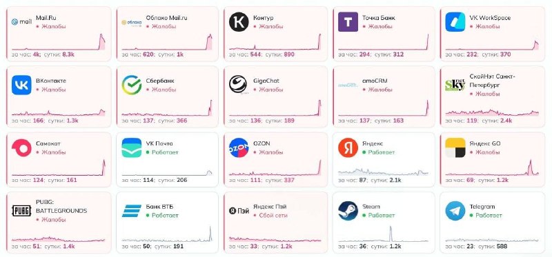This screenshot has width=552, height=257.
Task: Open the СкойНэт Санкт-Петербург card title
Action: [492, 81]
